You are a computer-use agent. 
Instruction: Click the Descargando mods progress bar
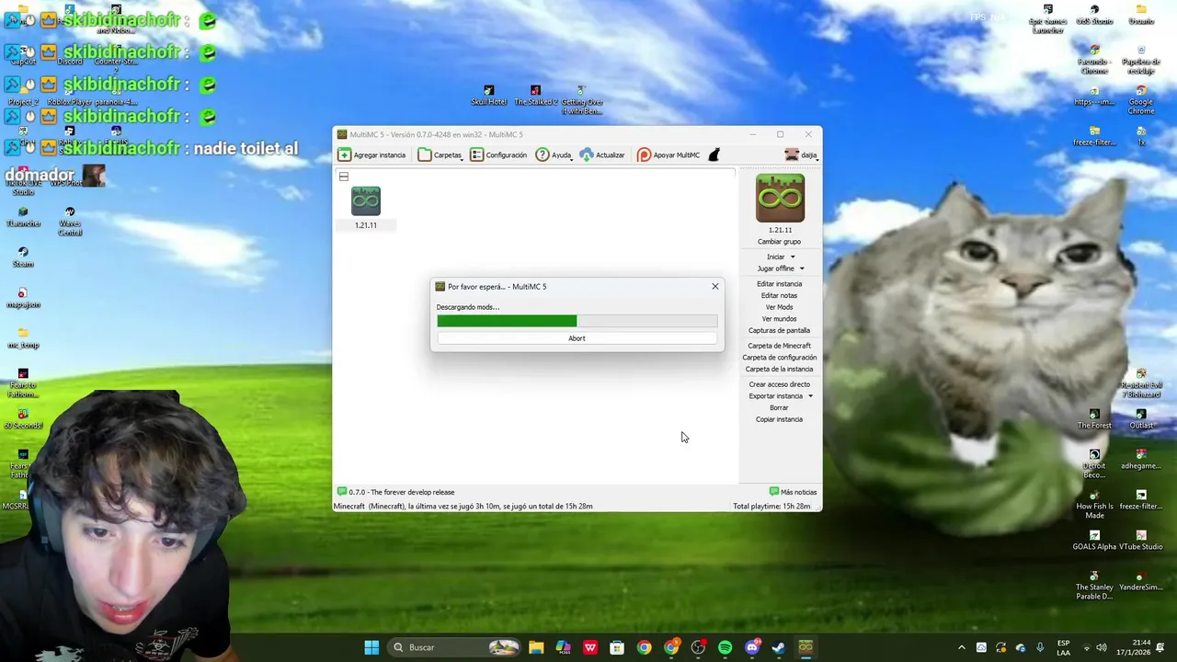(x=577, y=321)
